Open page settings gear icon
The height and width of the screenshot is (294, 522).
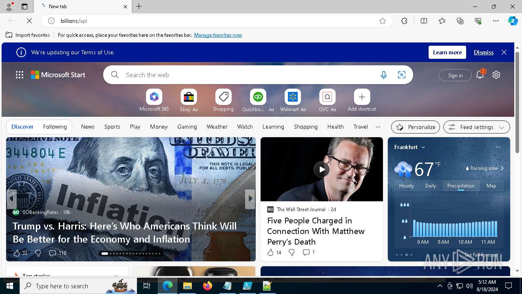[x=496, y=75]
